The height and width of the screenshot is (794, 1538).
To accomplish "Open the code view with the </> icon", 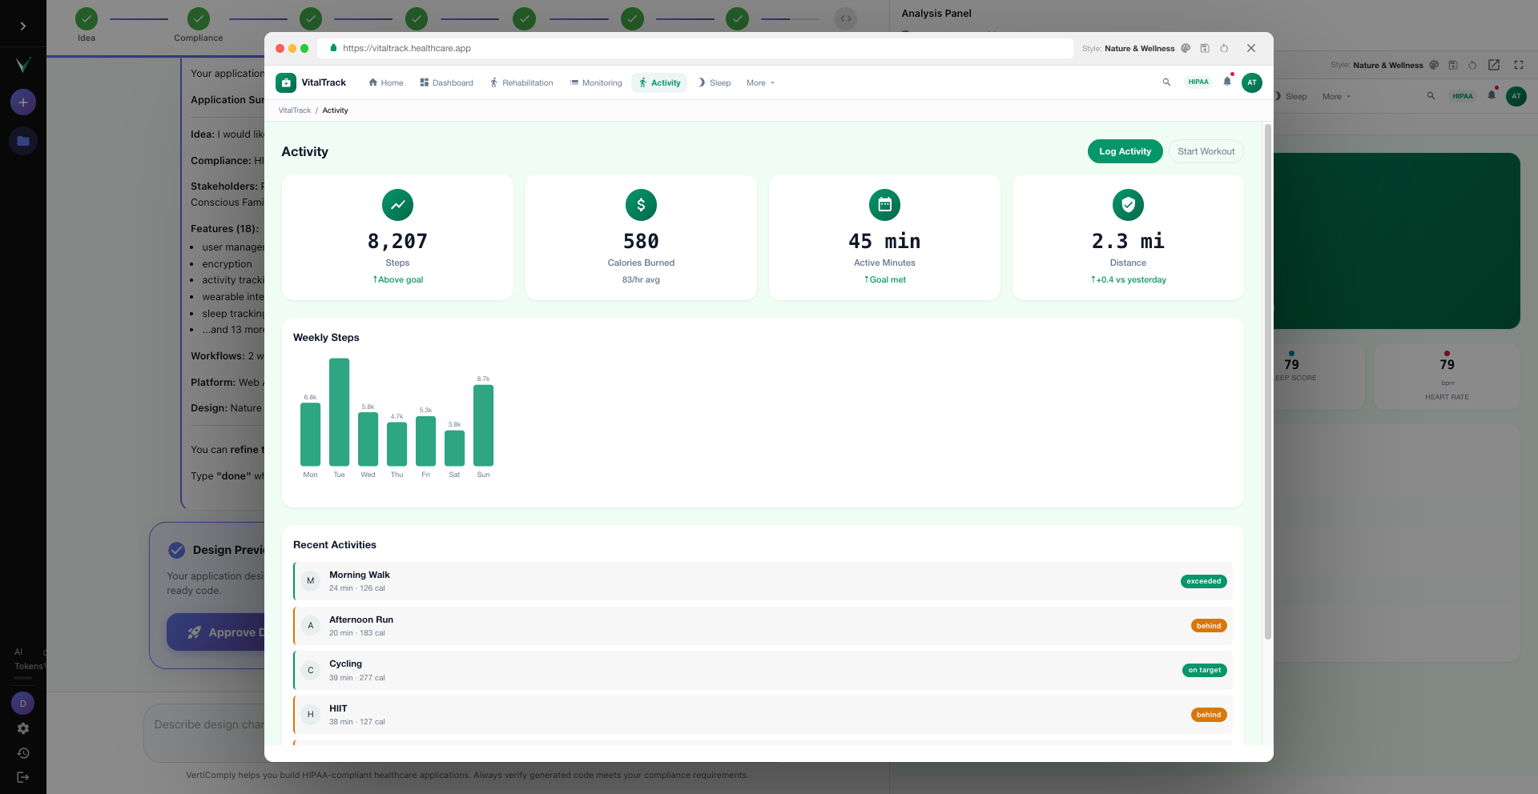I will pos(846,18).
